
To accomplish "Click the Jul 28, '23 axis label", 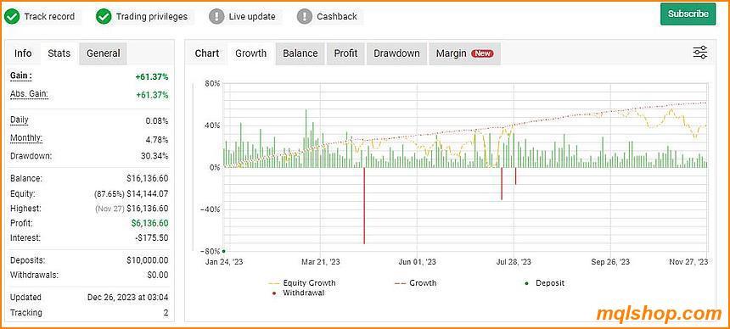I will click(514, 262).
